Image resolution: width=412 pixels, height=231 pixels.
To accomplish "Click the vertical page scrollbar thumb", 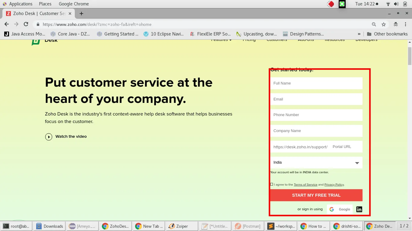I will point(410,56).
